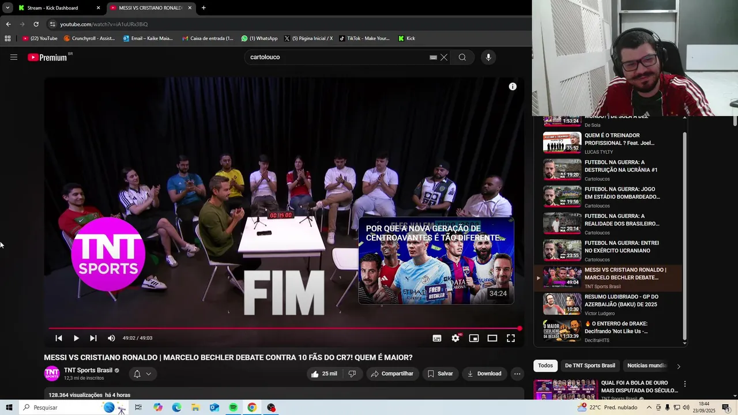The height and width of the screenshot is (415, 738).
Task: Open Futebol na Guerra: A Realidade dos Brasileiros
Action: point(609,224)
